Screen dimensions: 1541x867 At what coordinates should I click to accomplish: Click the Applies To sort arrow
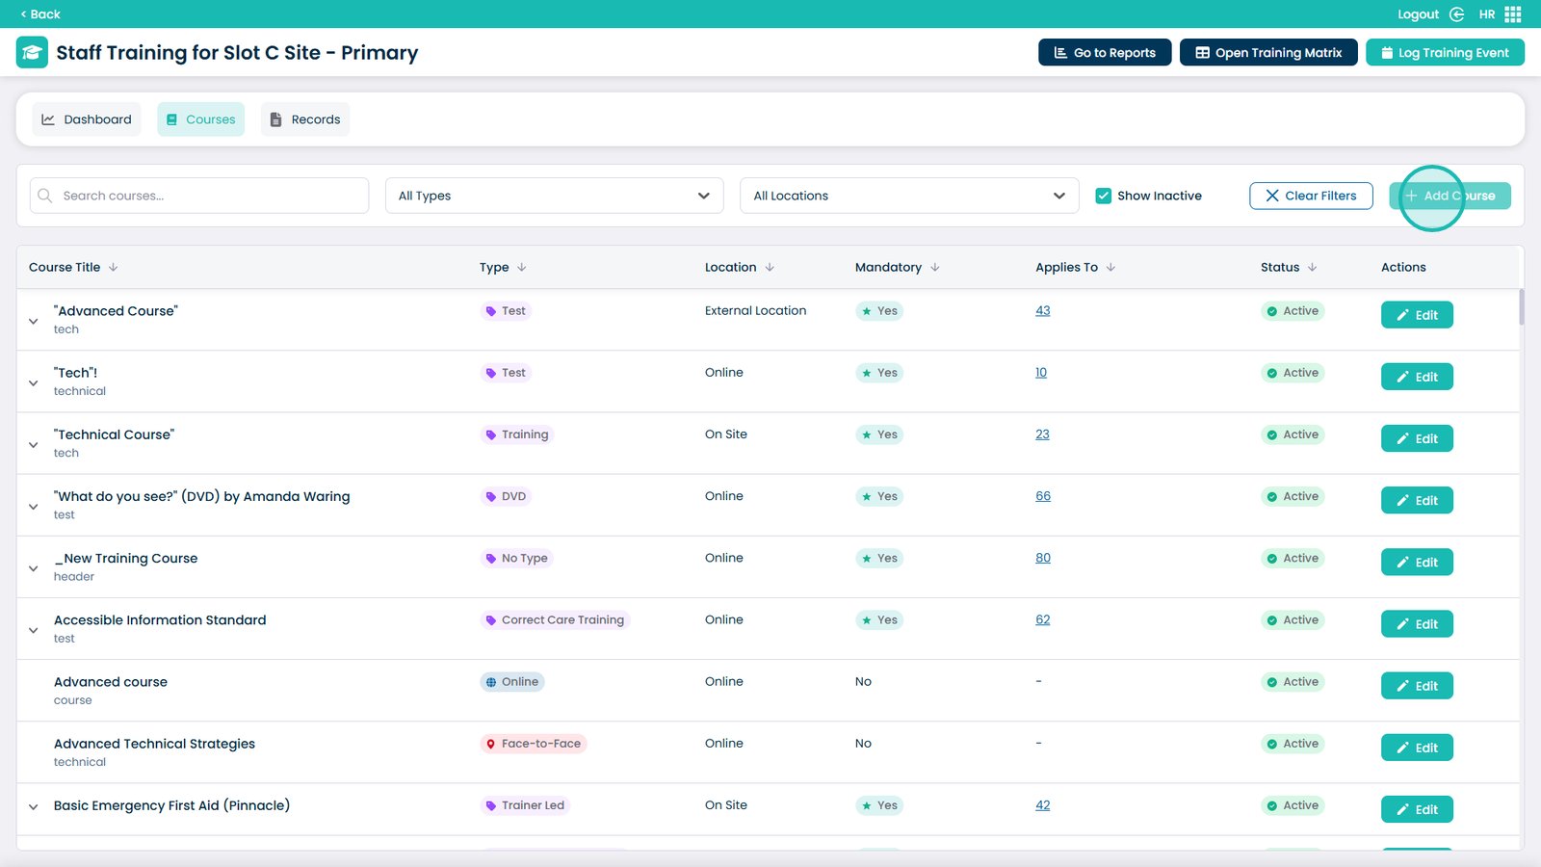click(1111, 268)
